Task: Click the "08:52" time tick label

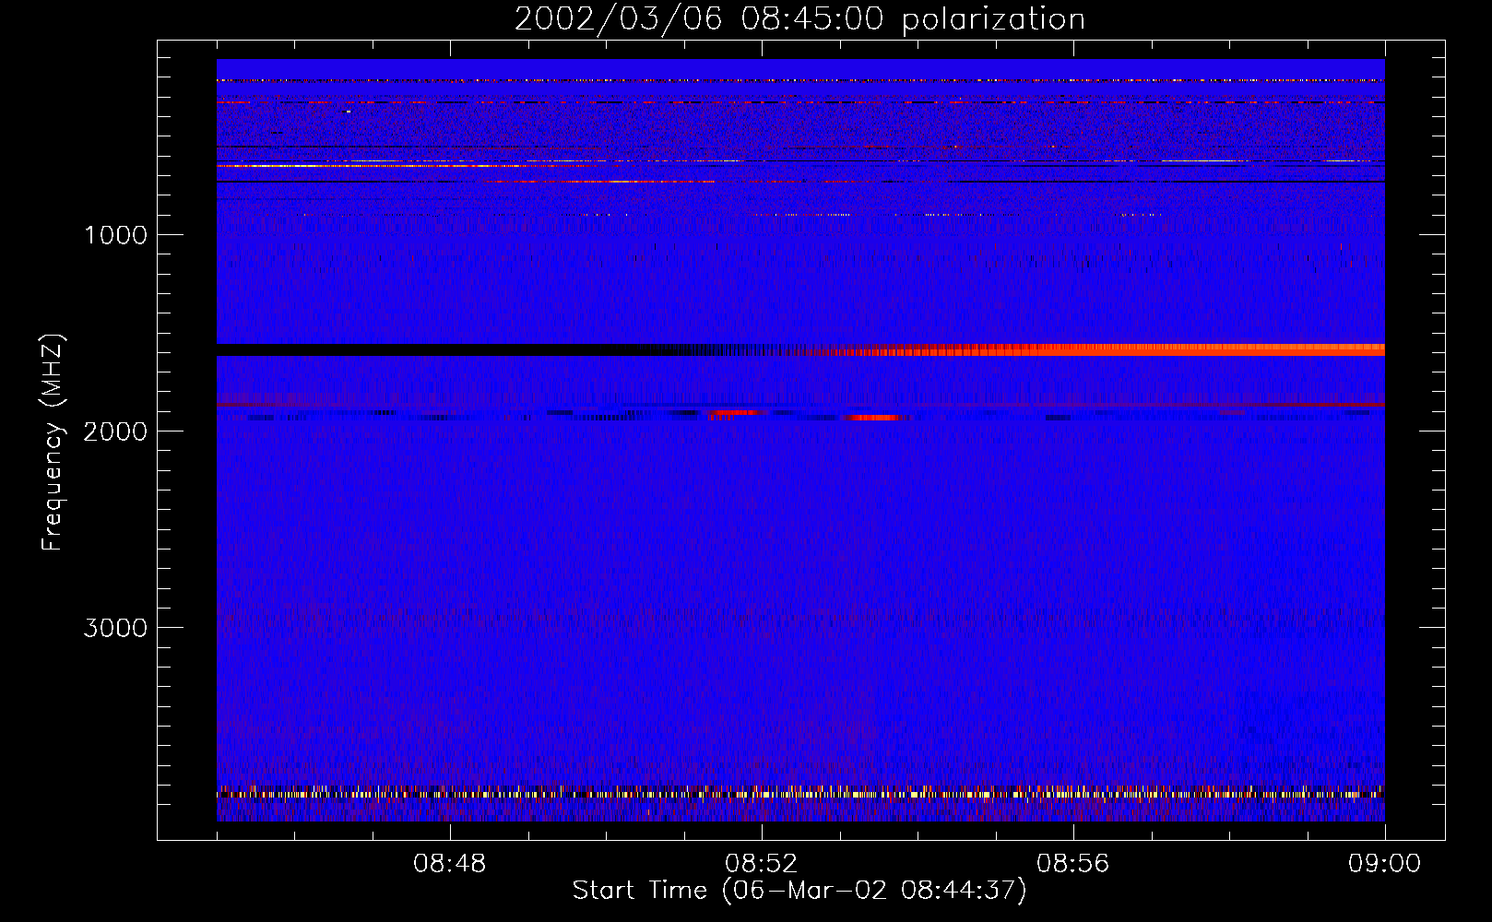Action: [761, 864]
